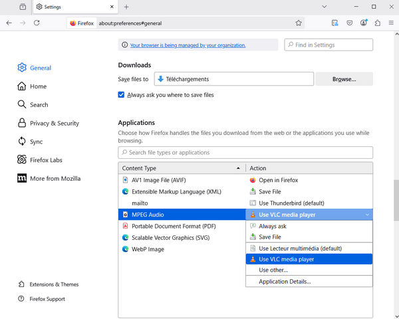
Task: Select the MPEG Audio row
Action: (182, 215)
